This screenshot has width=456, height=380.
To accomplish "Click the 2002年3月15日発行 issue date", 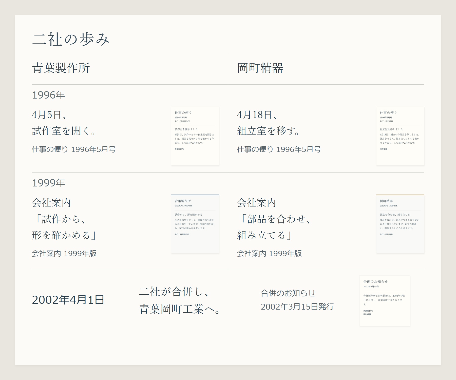I will point(297,307).
